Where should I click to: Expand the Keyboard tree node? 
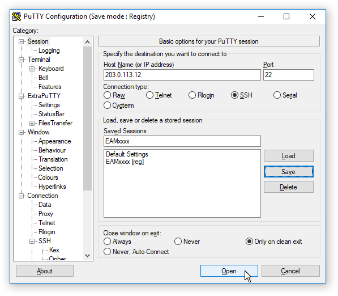[x=32, y=69]
